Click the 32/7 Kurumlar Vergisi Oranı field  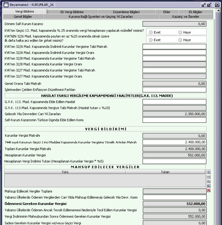pos(174,76)
